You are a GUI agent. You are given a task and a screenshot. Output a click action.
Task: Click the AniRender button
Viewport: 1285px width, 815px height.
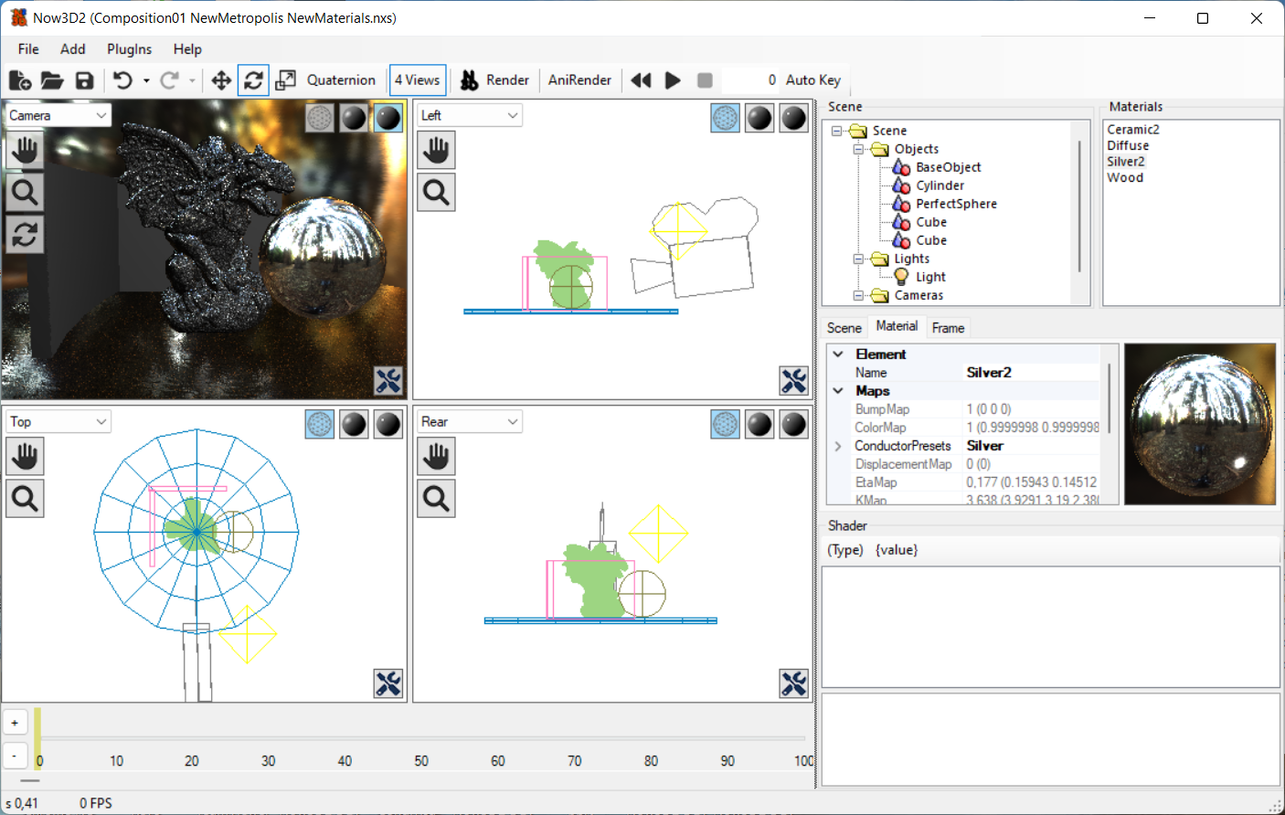pos(579,80)
